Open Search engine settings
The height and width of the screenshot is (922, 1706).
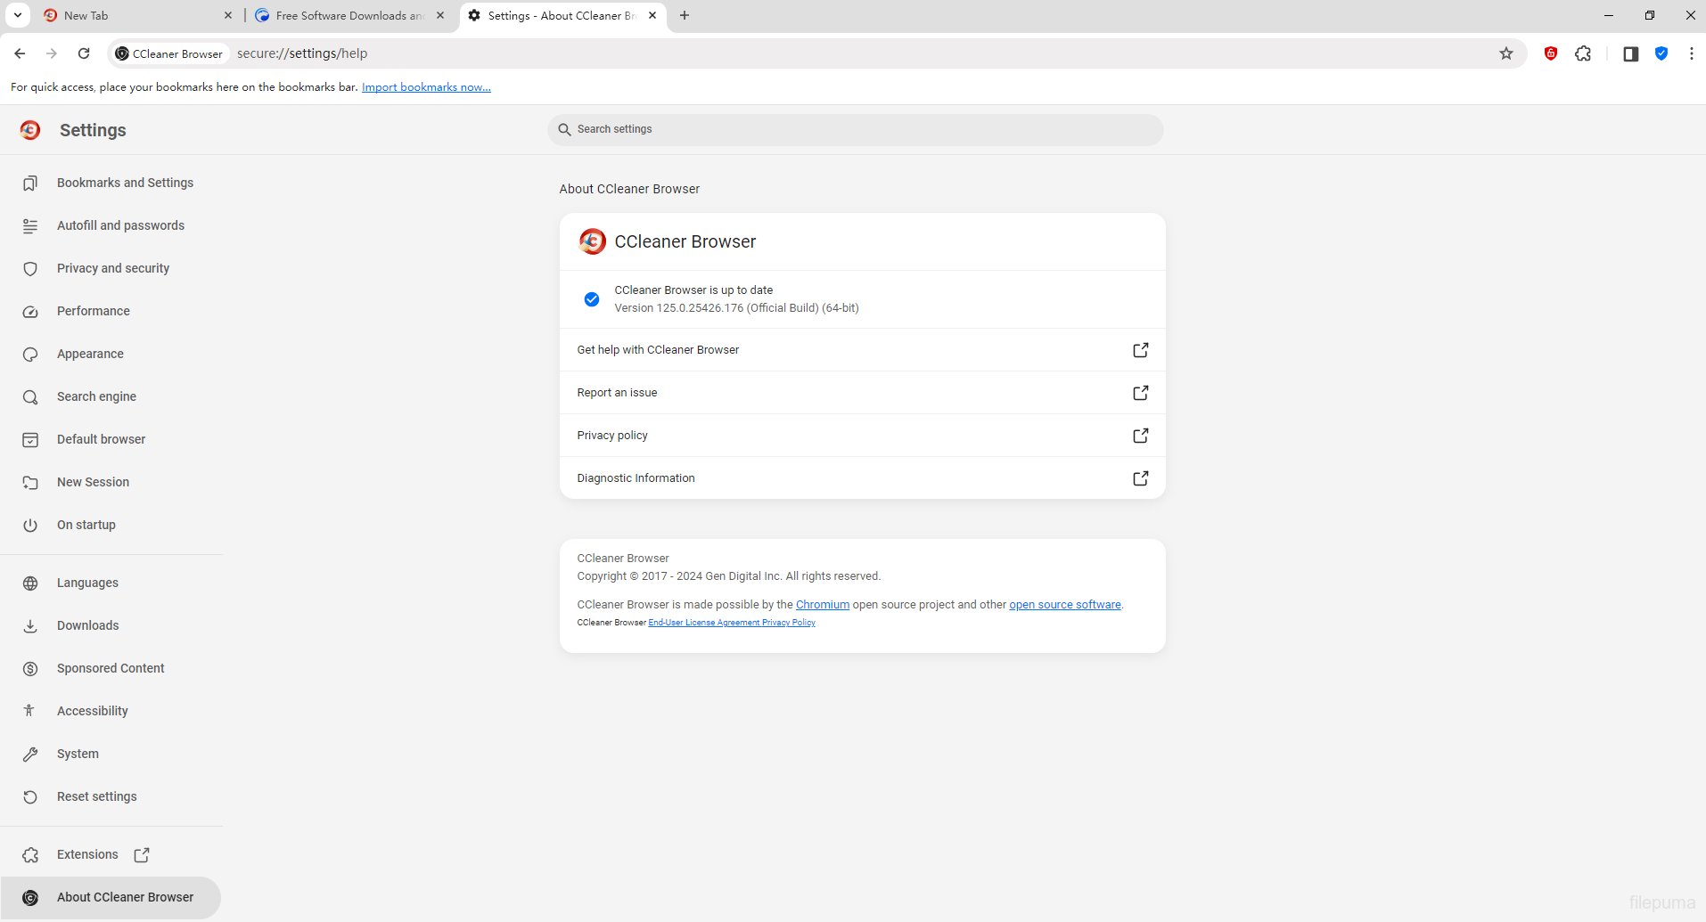point(111,396)
